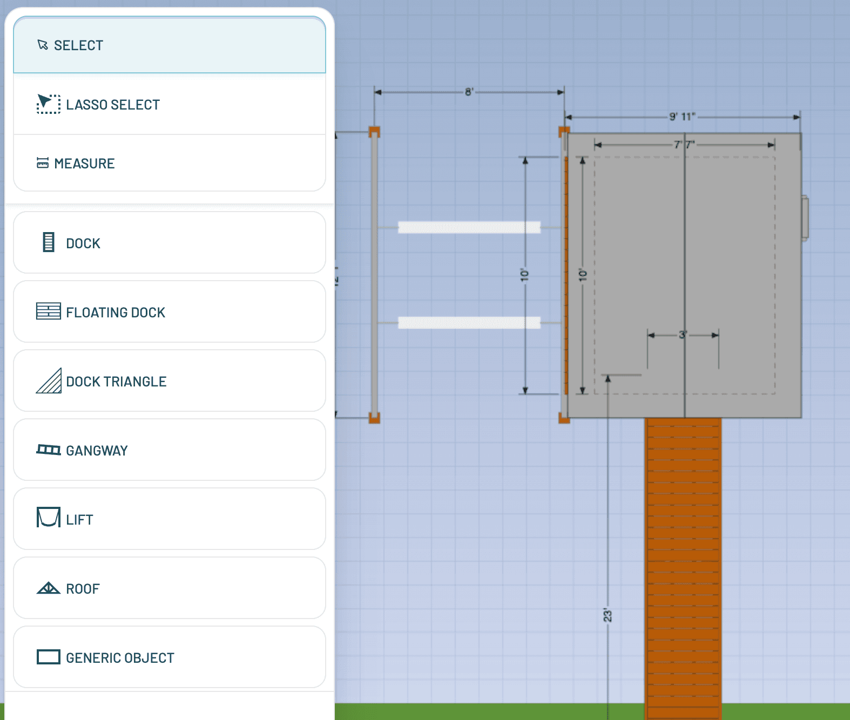Click the 7' 7" dimension label
850x720 pixels.
684,145
